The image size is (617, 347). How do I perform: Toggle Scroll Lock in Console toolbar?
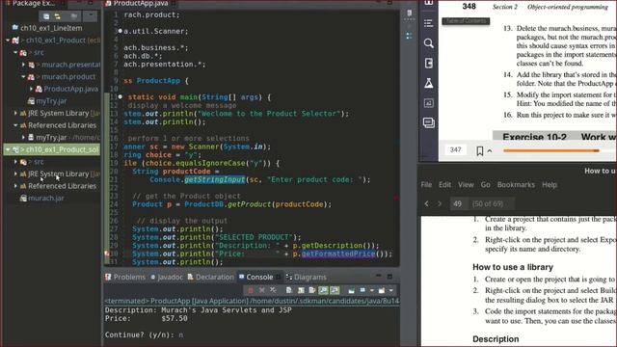301,290
